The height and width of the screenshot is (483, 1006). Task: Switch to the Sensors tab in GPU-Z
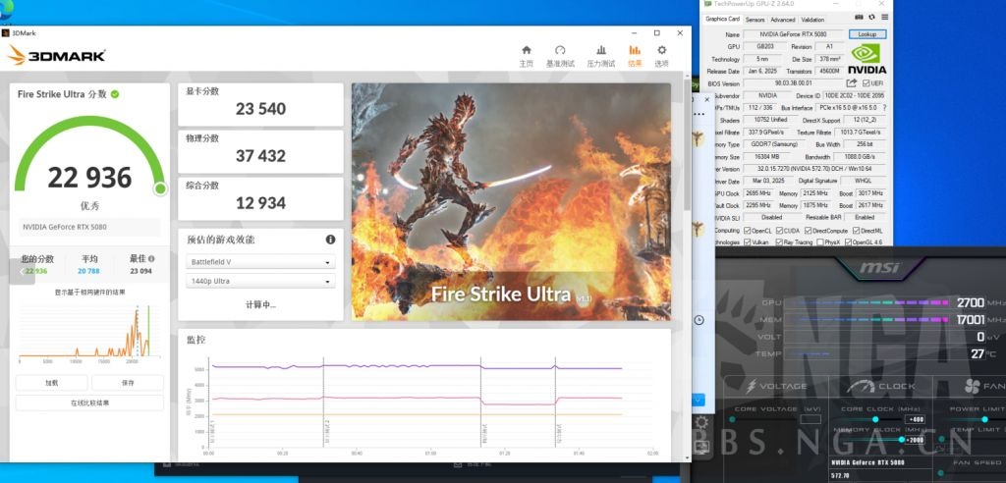tap(754, 19)
